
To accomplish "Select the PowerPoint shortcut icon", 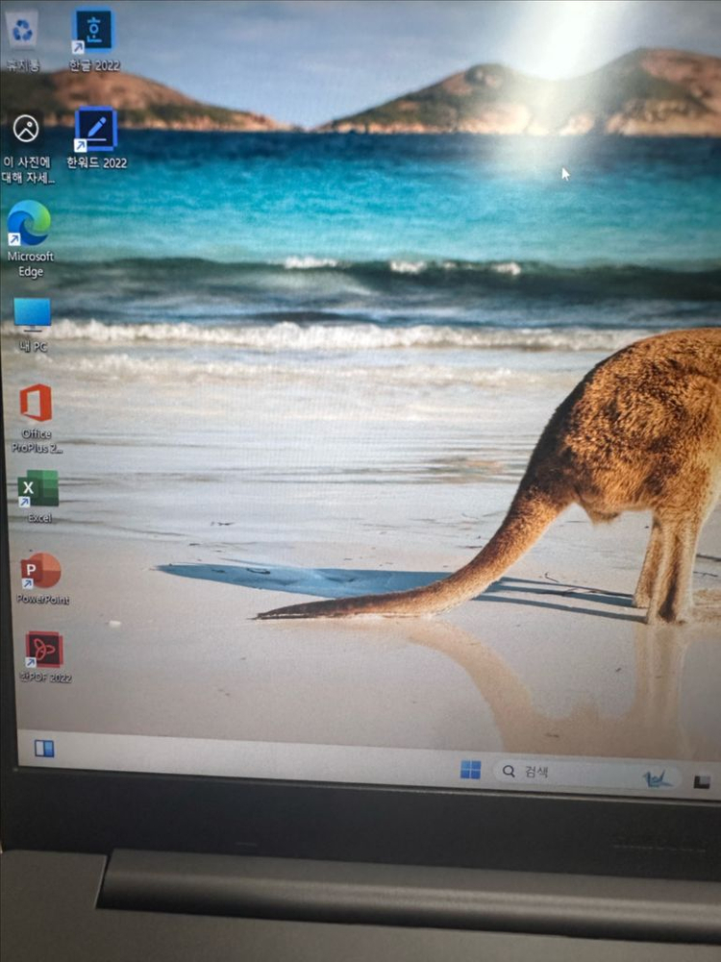I will [41, 571].
